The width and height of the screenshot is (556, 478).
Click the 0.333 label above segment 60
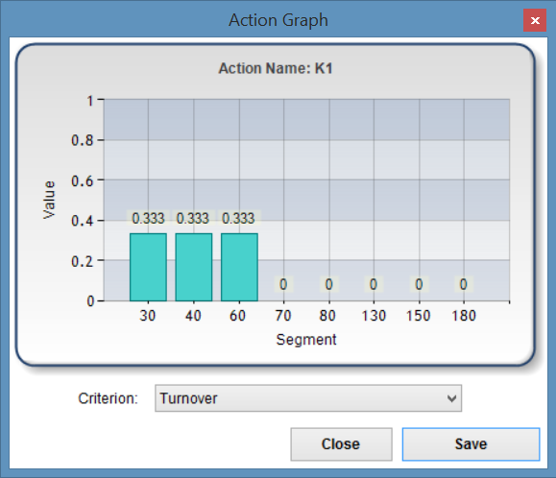point(238,218)
